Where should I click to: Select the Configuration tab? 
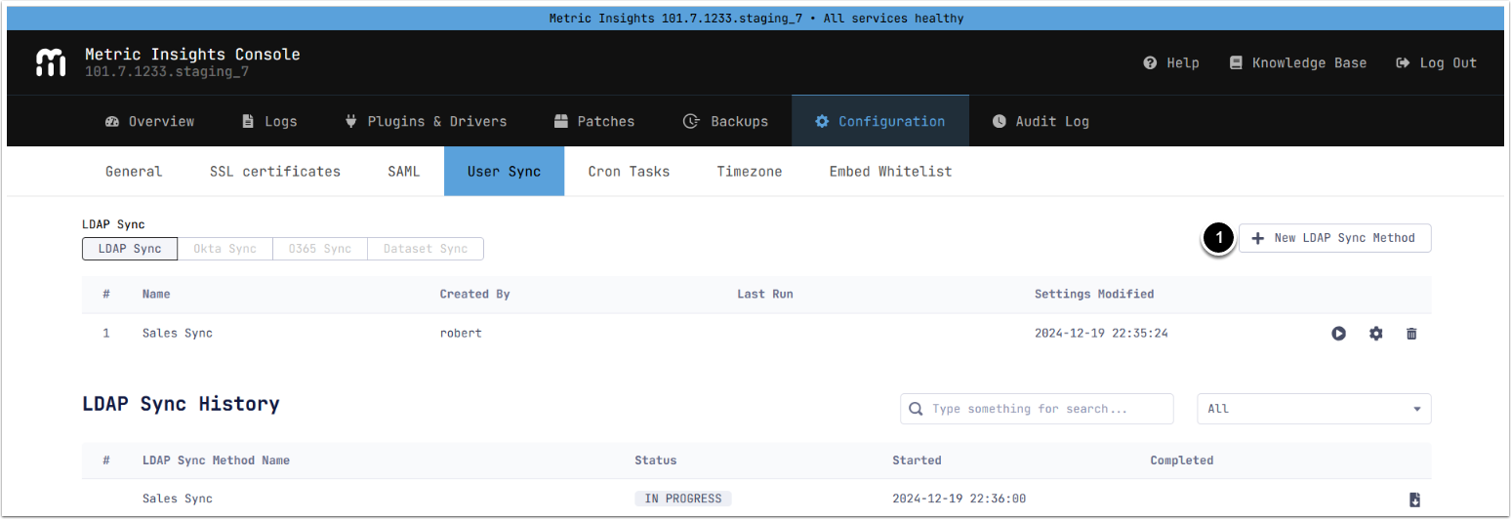880,121
